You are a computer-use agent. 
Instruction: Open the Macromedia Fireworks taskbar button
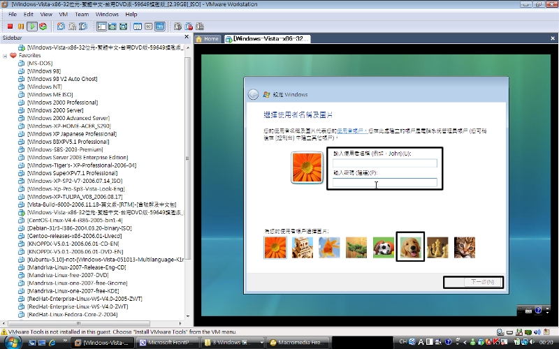point(297,343)
